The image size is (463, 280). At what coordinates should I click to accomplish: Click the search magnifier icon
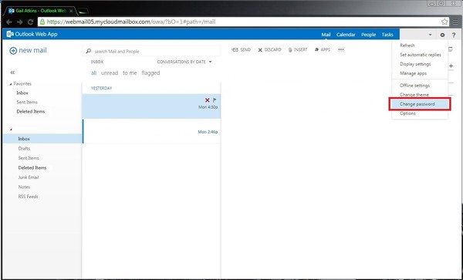coord(88,51)
